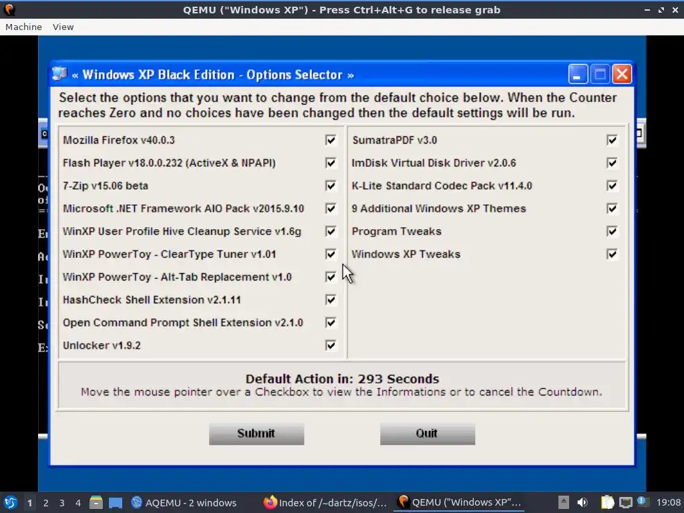Click the 'Mozilla Firefox v40.0.3' label
Image resolution: width=684 pixels, height=513 pixels.
point(119,140)
